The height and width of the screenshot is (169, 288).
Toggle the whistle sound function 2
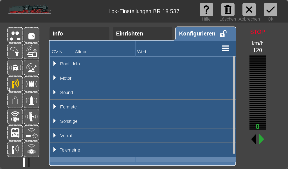click(15, 150)
